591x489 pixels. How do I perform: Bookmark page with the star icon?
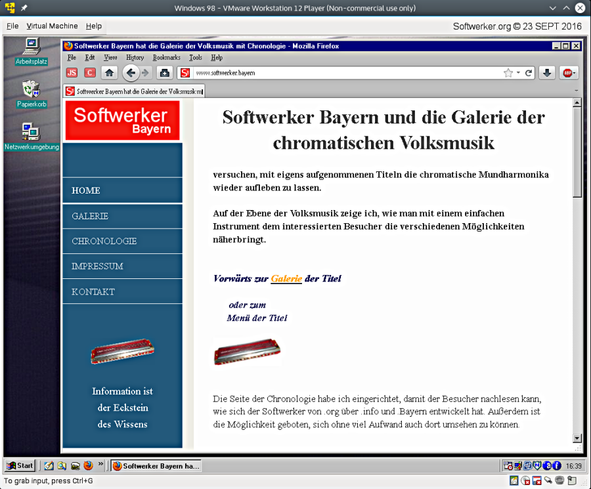508,73
